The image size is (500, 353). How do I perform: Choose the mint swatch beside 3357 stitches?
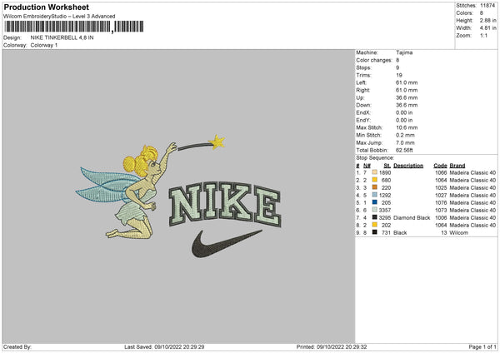[375, 210]
